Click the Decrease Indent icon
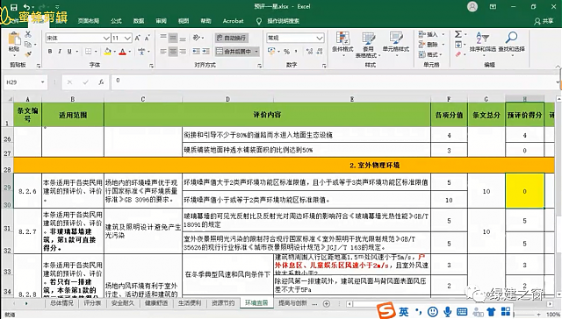Screen dimensions: 562x319 196,52
